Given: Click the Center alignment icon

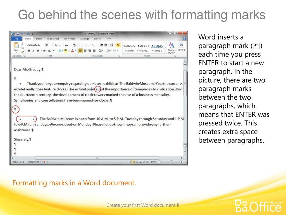Looking at the screenshot, I should pyautogui.click(x=85, y=51).
